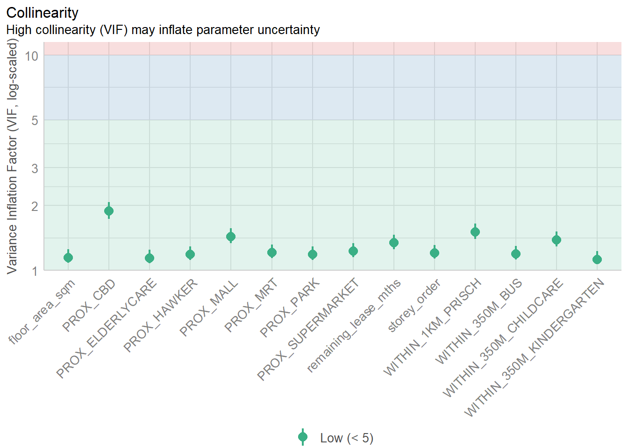This screenshot has height=448, width=628.
Task: Click the 'Collinearity' chart title
Action: pos(43,13)
